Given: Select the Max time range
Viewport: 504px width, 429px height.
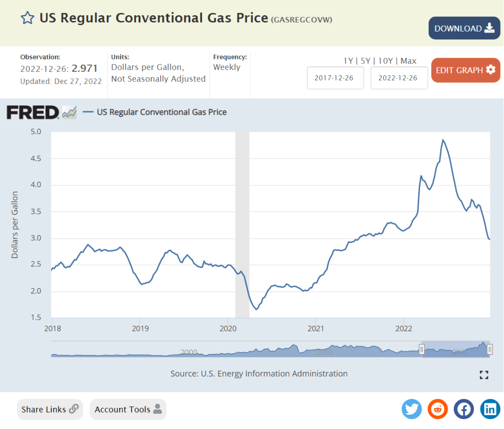Looking at the screenshot, I should pos(408,61).
